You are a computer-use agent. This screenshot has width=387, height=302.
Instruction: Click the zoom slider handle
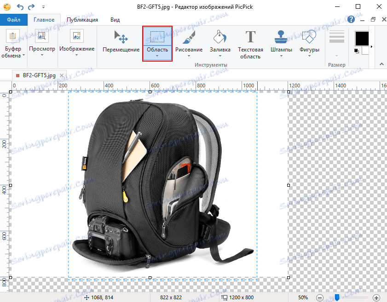point(337,297)
